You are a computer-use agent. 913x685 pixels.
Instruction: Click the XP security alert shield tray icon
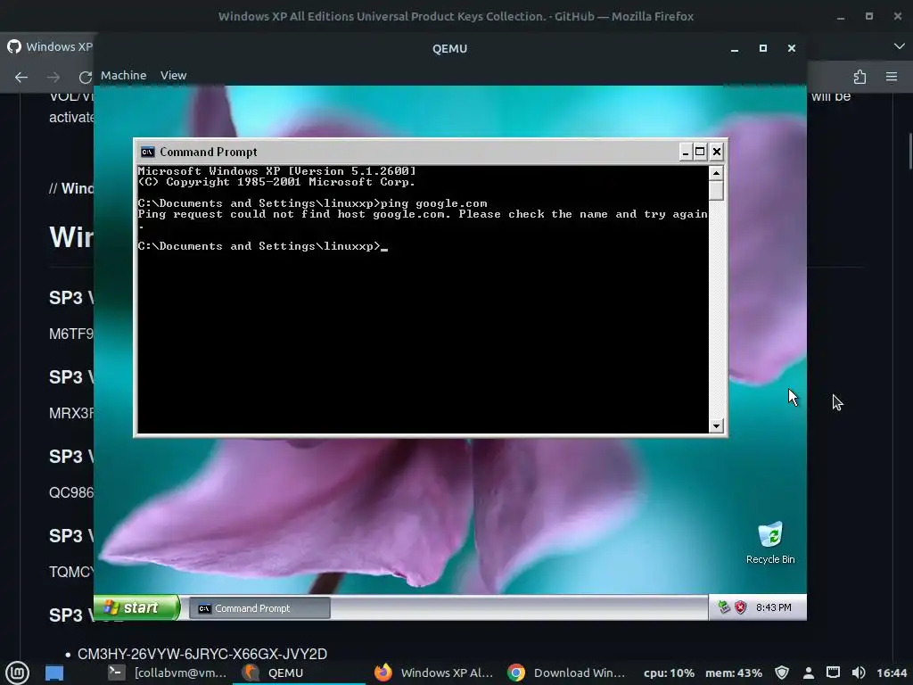pyautogui.click(x=740, y=607)
